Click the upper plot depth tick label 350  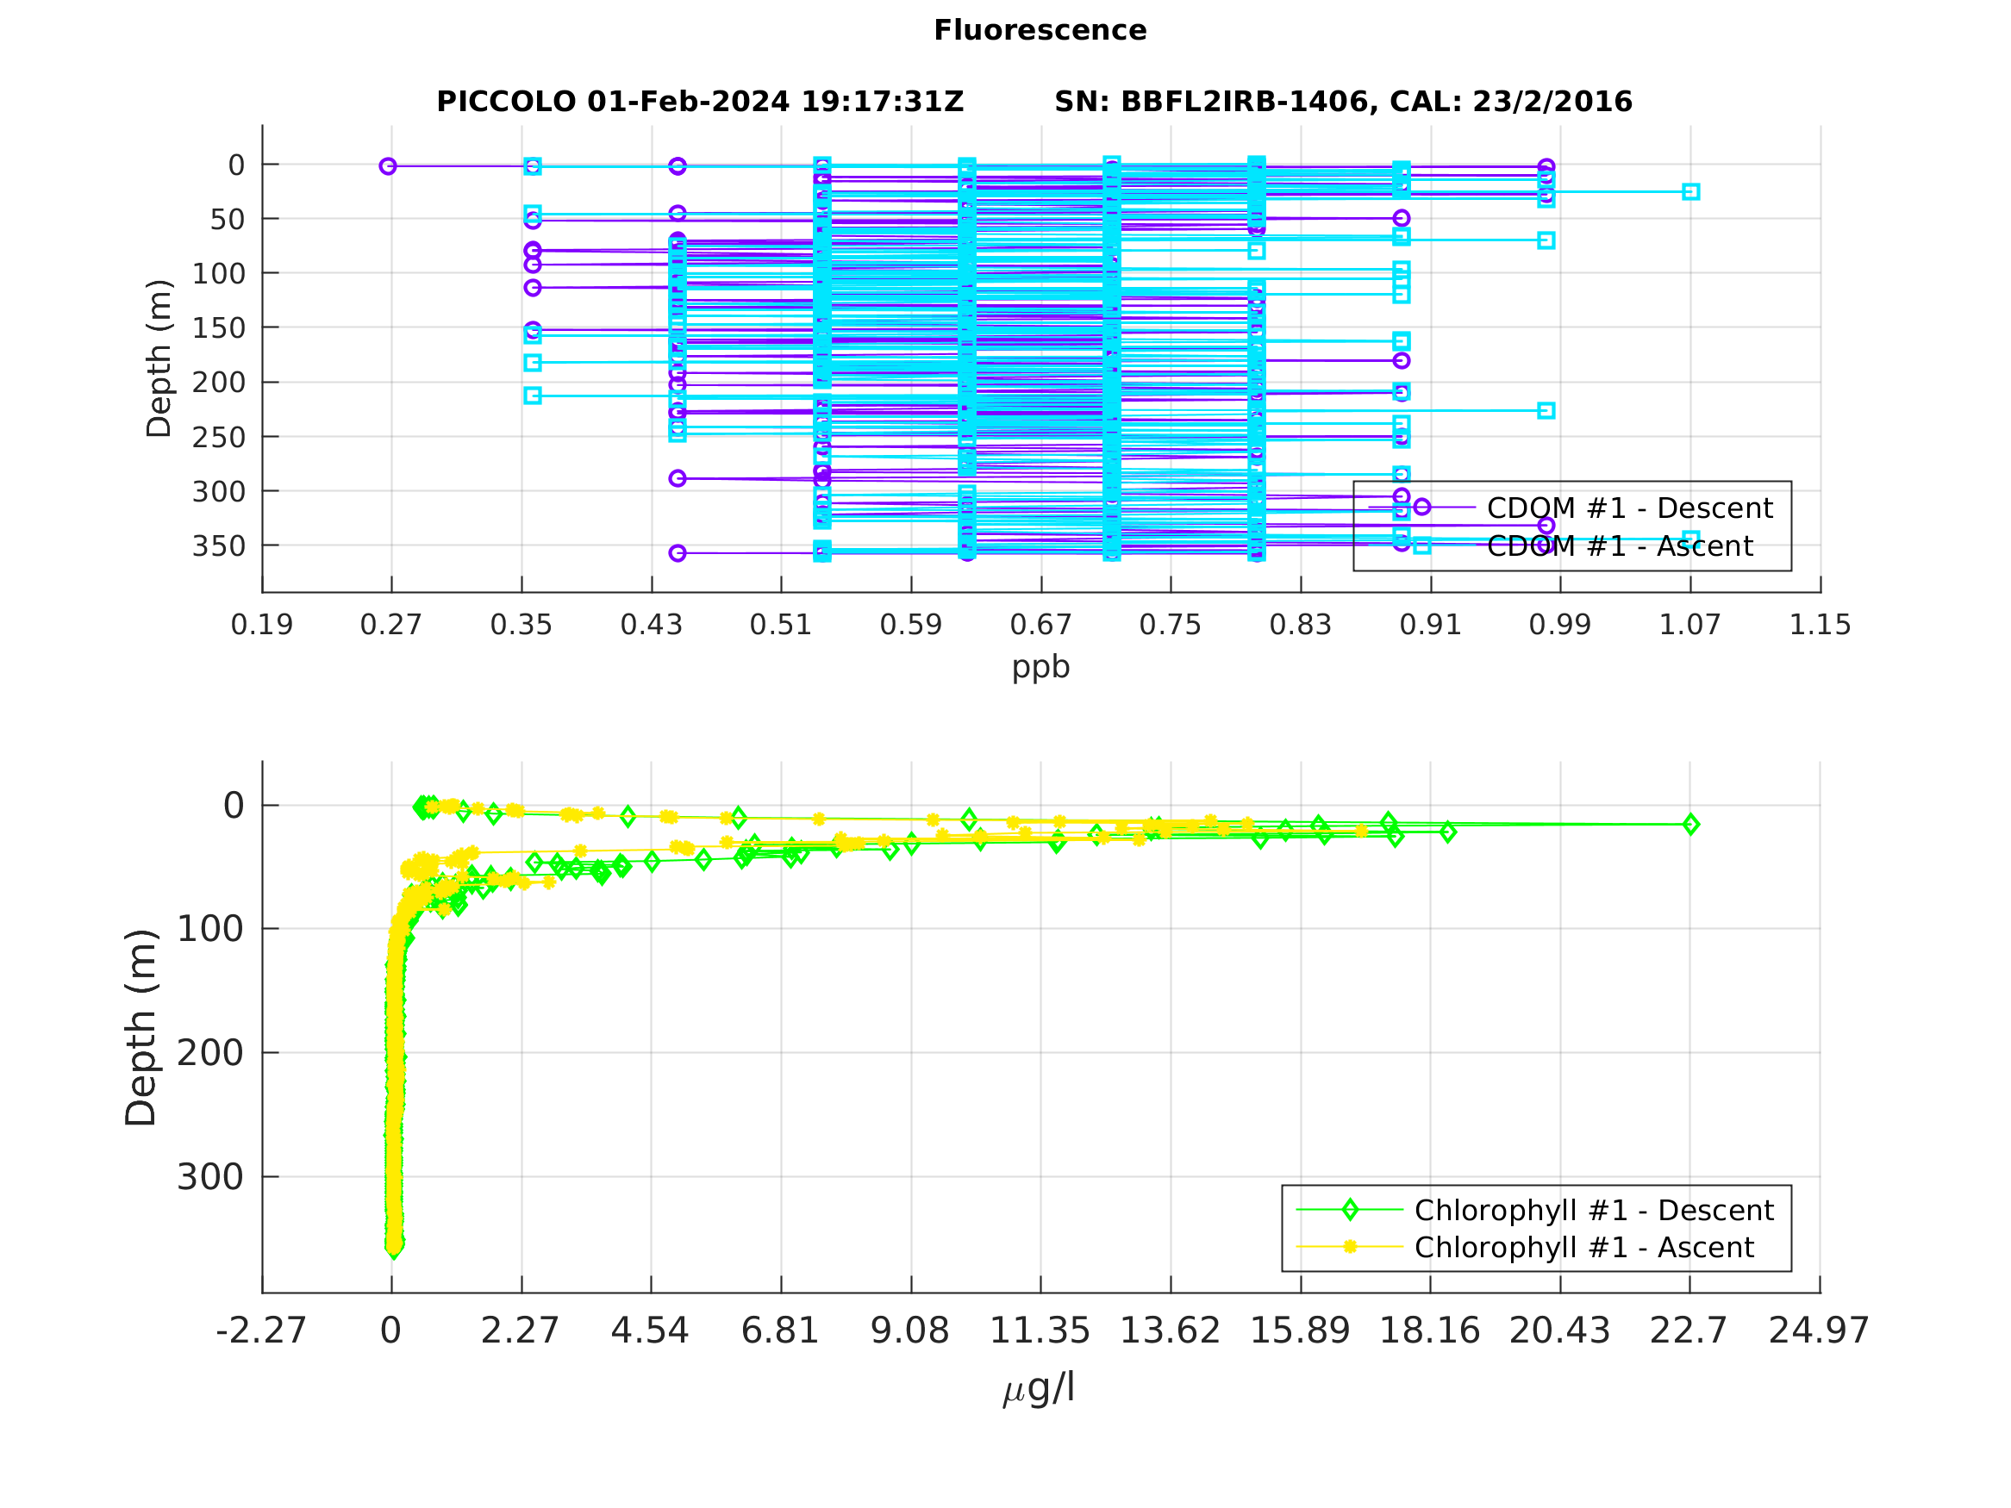[218, 546]
